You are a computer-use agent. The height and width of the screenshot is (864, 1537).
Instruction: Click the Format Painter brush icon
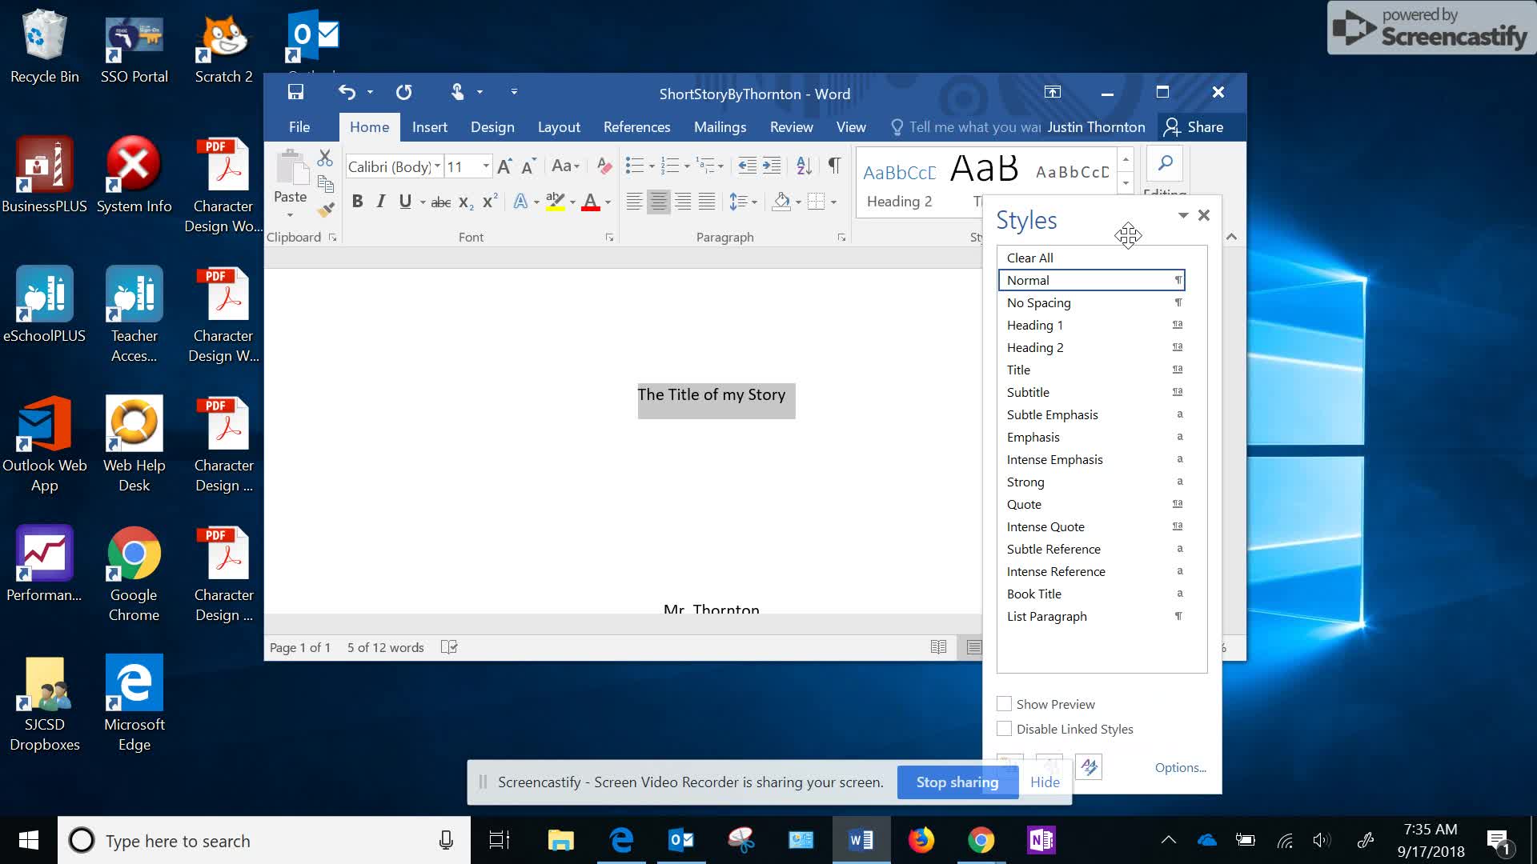coord(325,210)
